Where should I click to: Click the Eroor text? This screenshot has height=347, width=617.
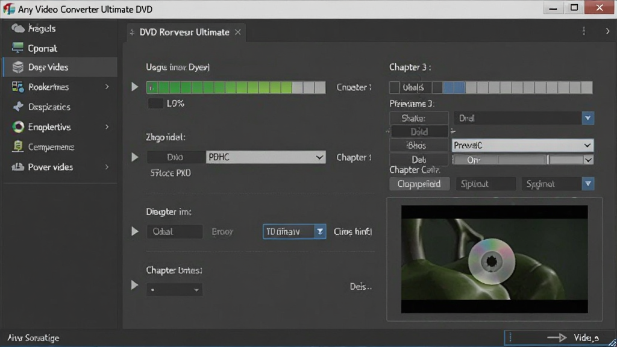tap(222, 231)
